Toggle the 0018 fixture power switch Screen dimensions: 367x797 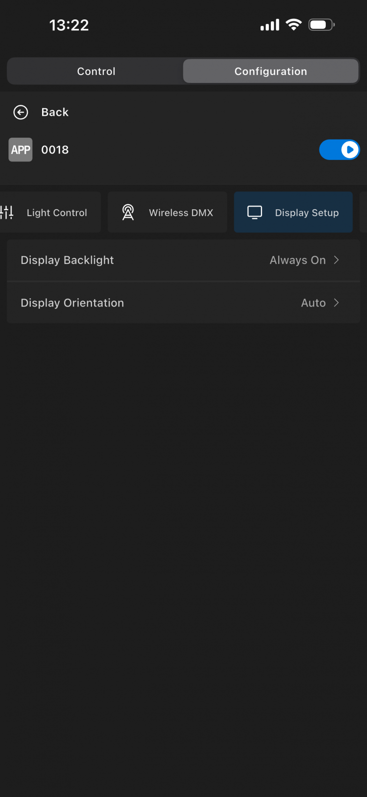[x=339, y=150]
